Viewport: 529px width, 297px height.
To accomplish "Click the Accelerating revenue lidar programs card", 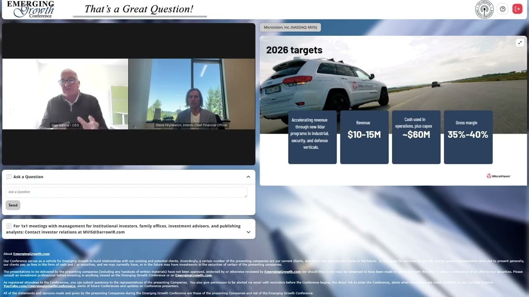I will coord(312,137).
